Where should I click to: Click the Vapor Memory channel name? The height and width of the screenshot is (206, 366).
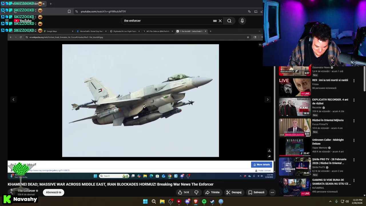pyautogui.click(x=320, y=148)
